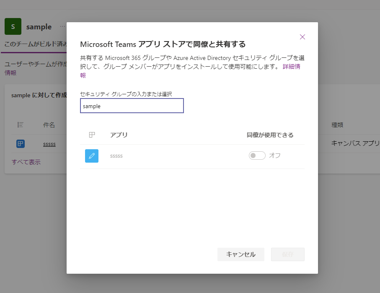Viewport: 380px width, 293px height.
Task: Click the security group input field
Action: [x=132, y=106]
